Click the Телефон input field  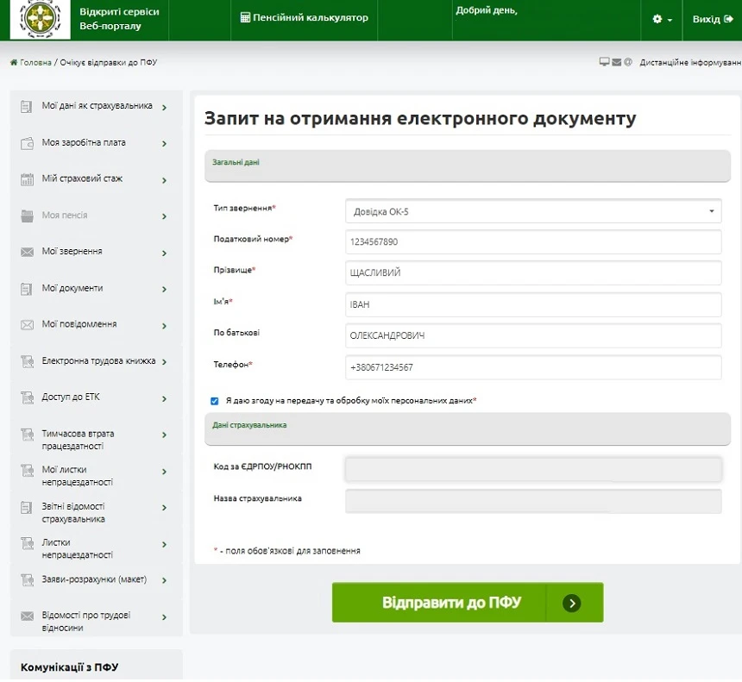532,367
